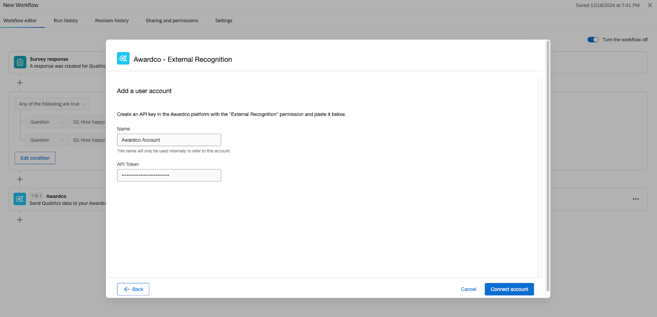The image size is (657, 317).
Task: Switch to the Run history tab
Action: point(66,21)
